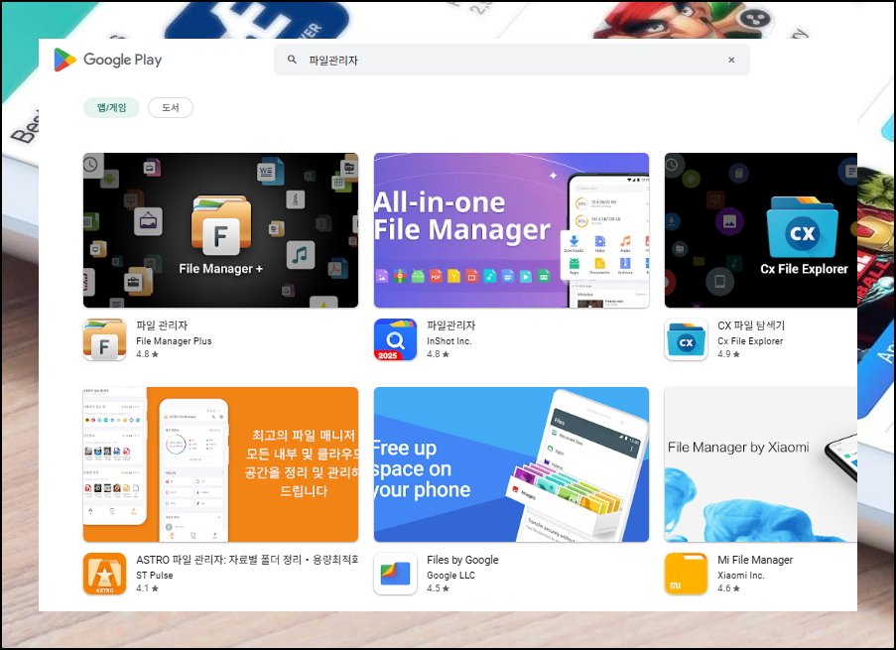The width and height of the screenshot is (896, 650).
Task: Click the search magnifier icon
Action: pos(292,60)
